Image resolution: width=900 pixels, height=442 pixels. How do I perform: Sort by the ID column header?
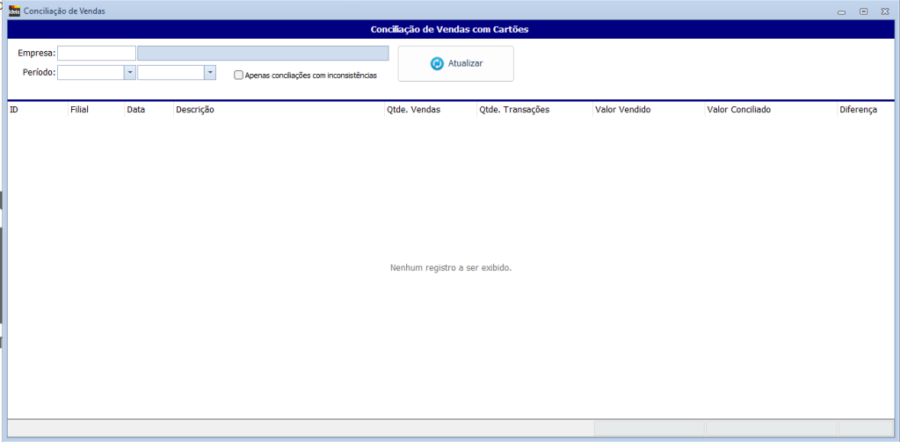37,110
